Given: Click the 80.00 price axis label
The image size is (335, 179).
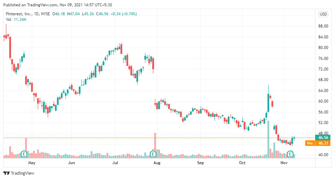Looking at the screenshot, I should tap(323, 48).
